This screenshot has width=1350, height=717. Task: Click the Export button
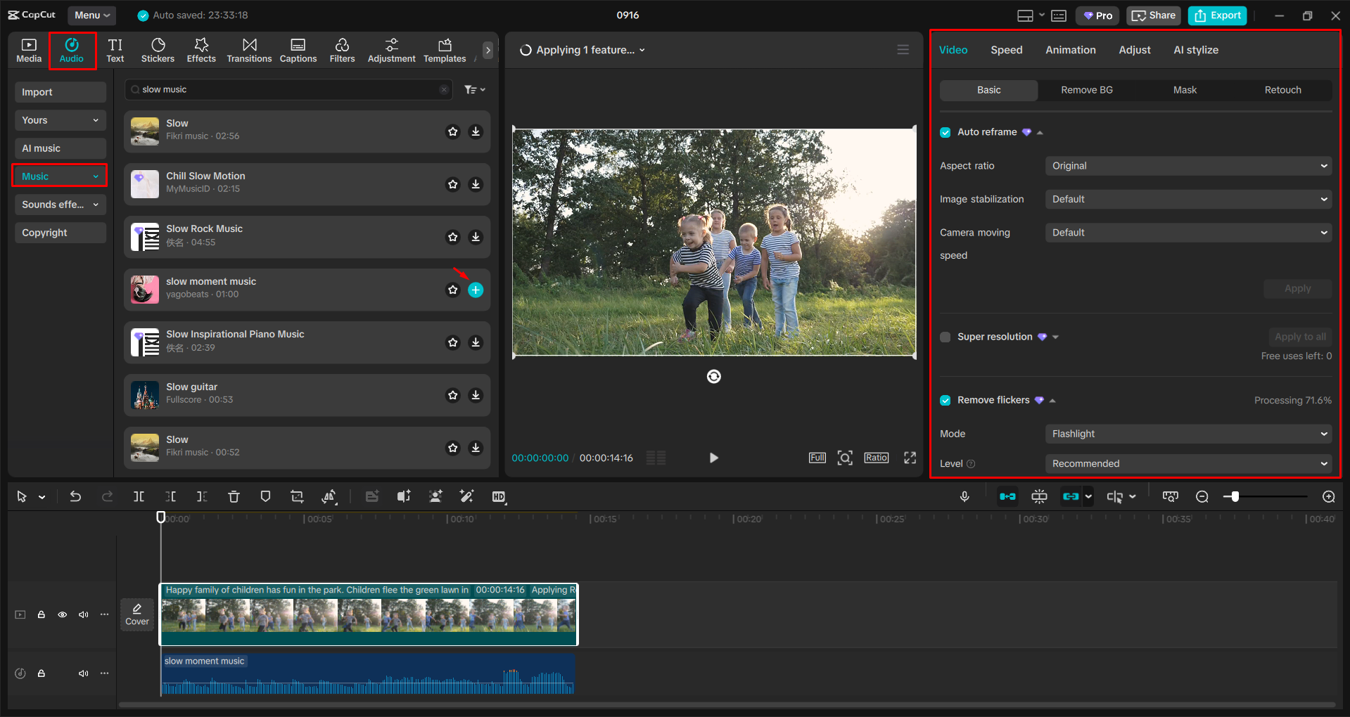point(1217,15)
